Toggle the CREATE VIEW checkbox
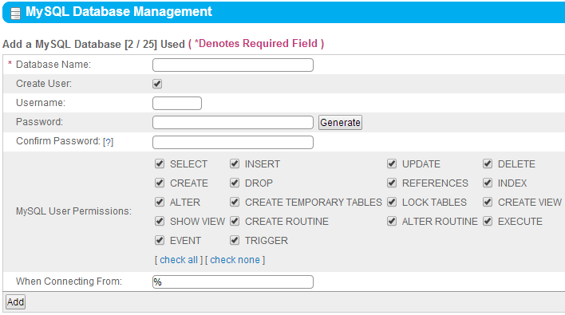The height and width of the screenshot is (315, 565). pos(488,202)
